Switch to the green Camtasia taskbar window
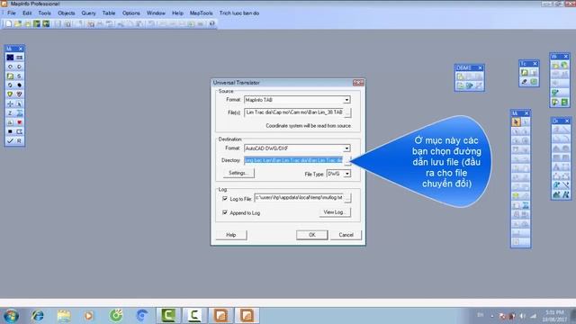The height and width of the screenshot is (324, 576). click(168, 315)
